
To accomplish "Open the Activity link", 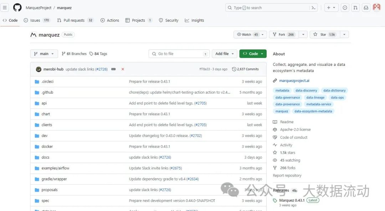I will pos(286,145).
